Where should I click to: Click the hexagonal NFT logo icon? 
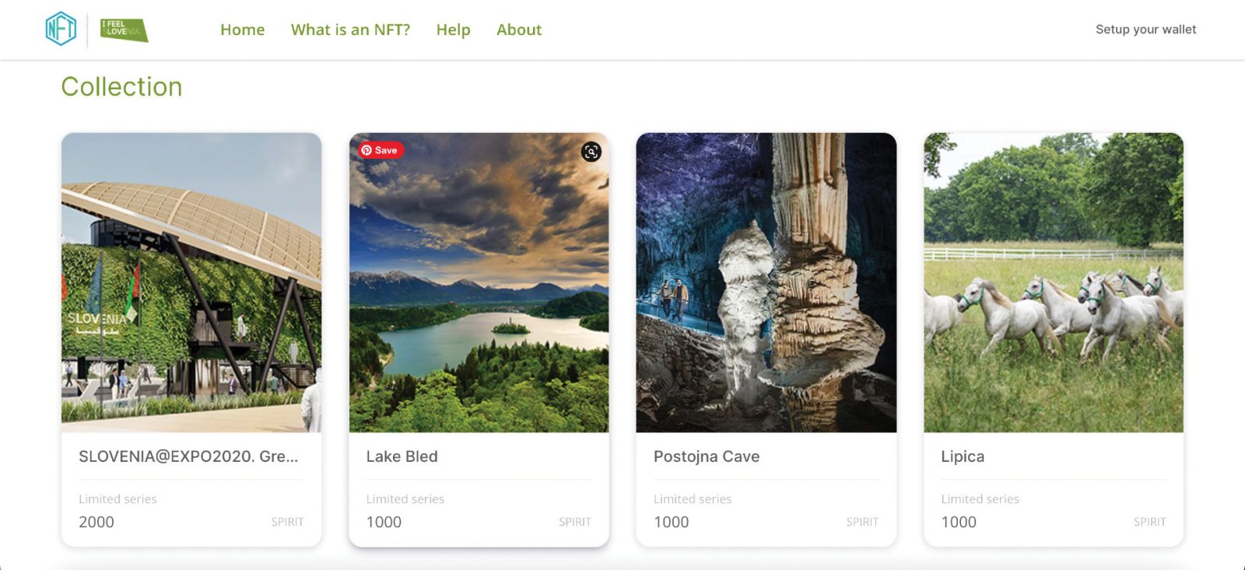pos(61,30)
